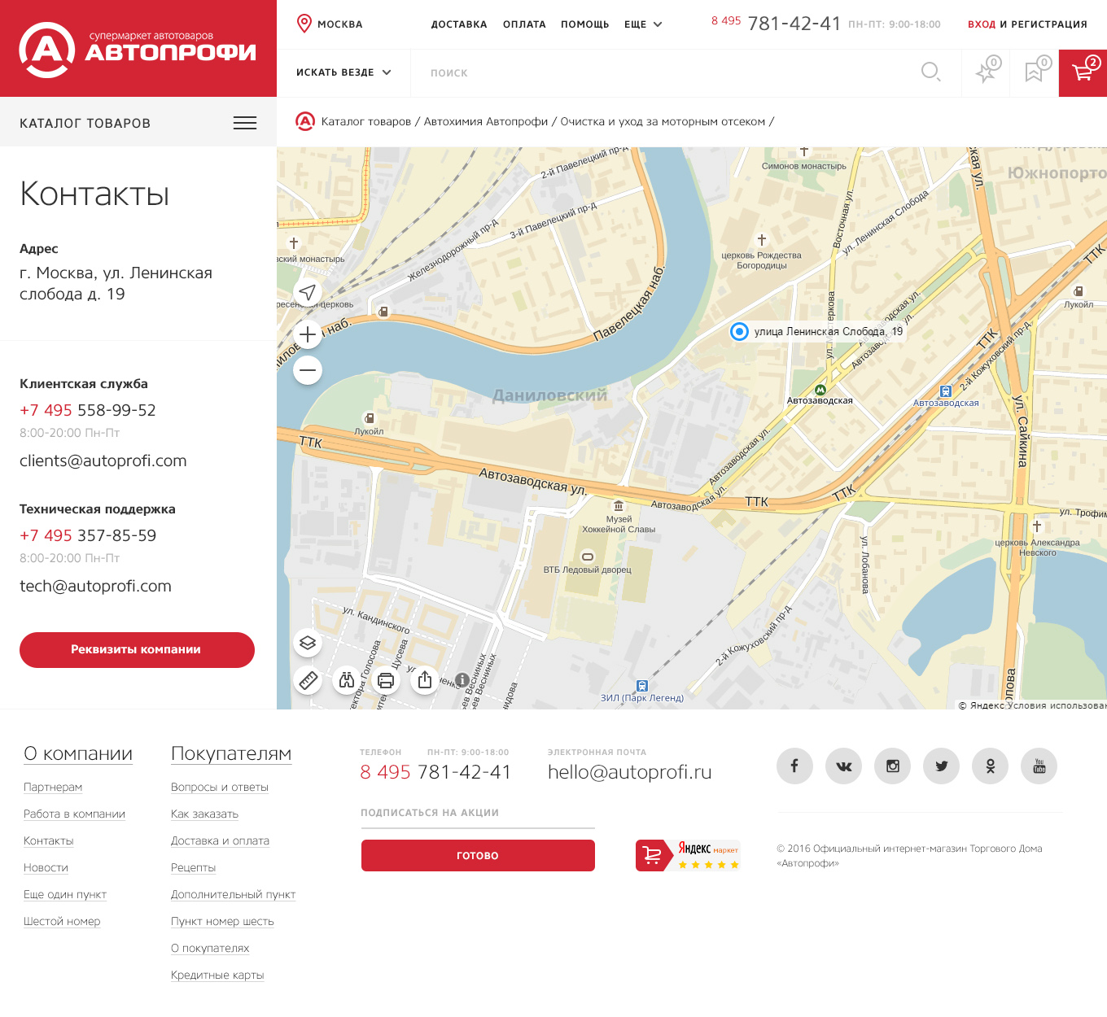
Task: Open the ИСКАТЬ ВЕЗДЕ search scope dropdown
Action: (343, 72)
